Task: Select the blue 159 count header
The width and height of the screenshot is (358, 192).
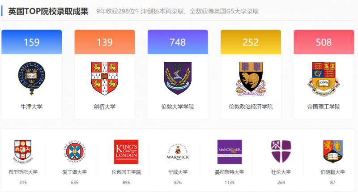Action: click(x=31, y=42)
